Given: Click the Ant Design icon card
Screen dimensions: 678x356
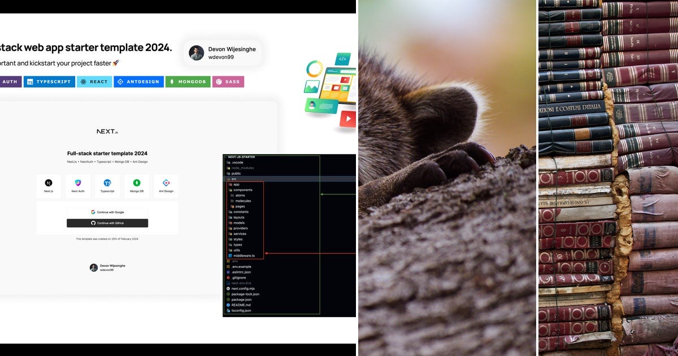Looking at the screenshot, I should [x=166, y=183].
